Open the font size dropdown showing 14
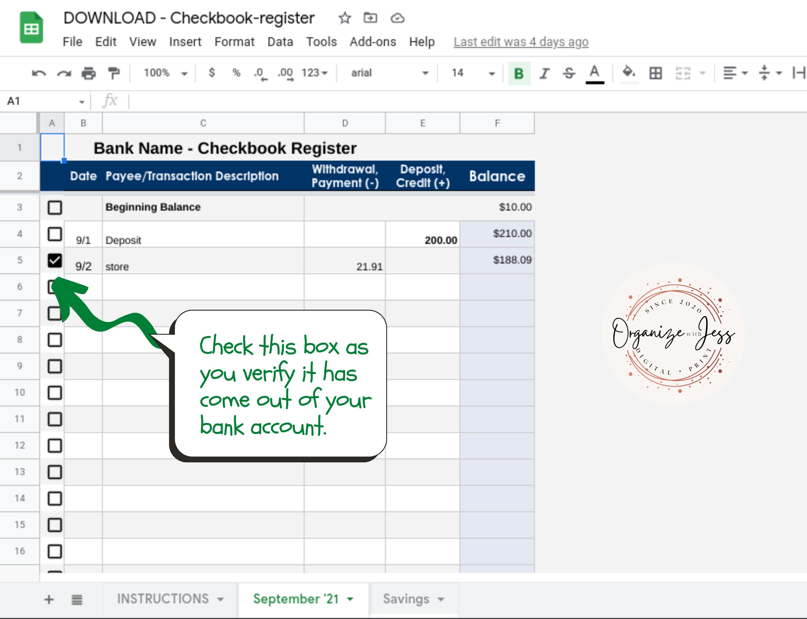This screenshot has width=807, height=619. [x=473, y=73]
